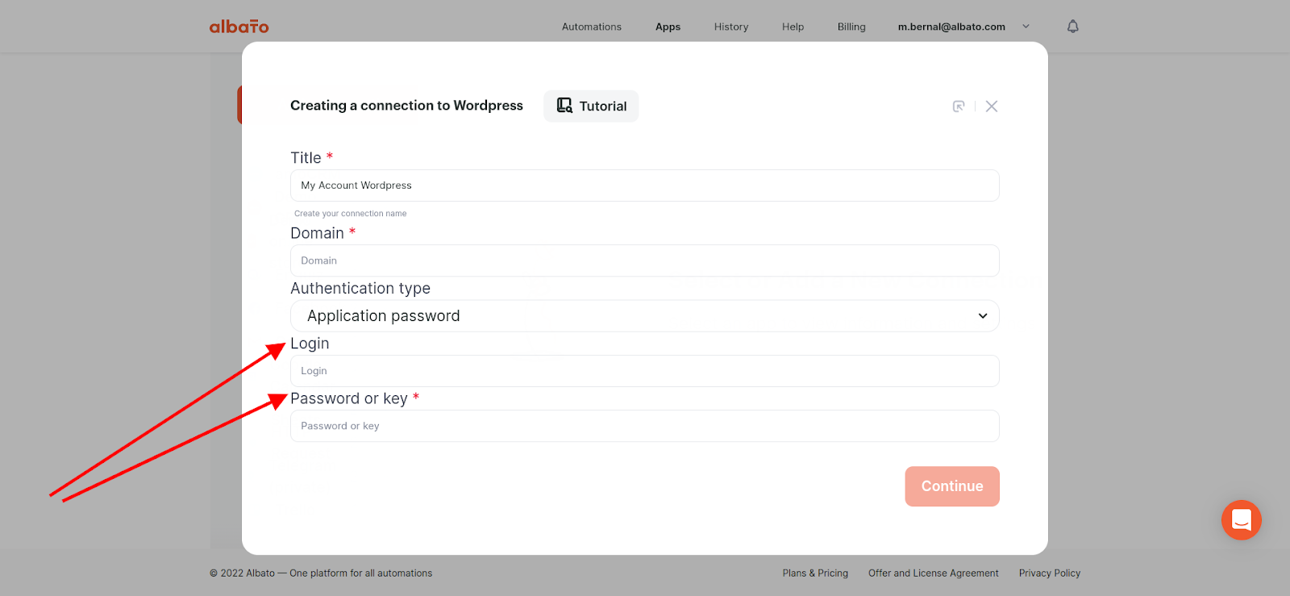Click the Albato logo

[x=239, y=27]
